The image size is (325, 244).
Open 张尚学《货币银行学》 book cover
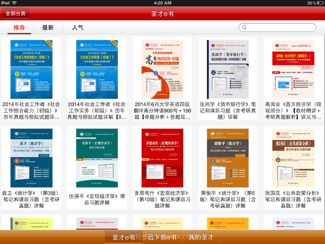pos(228,68)
